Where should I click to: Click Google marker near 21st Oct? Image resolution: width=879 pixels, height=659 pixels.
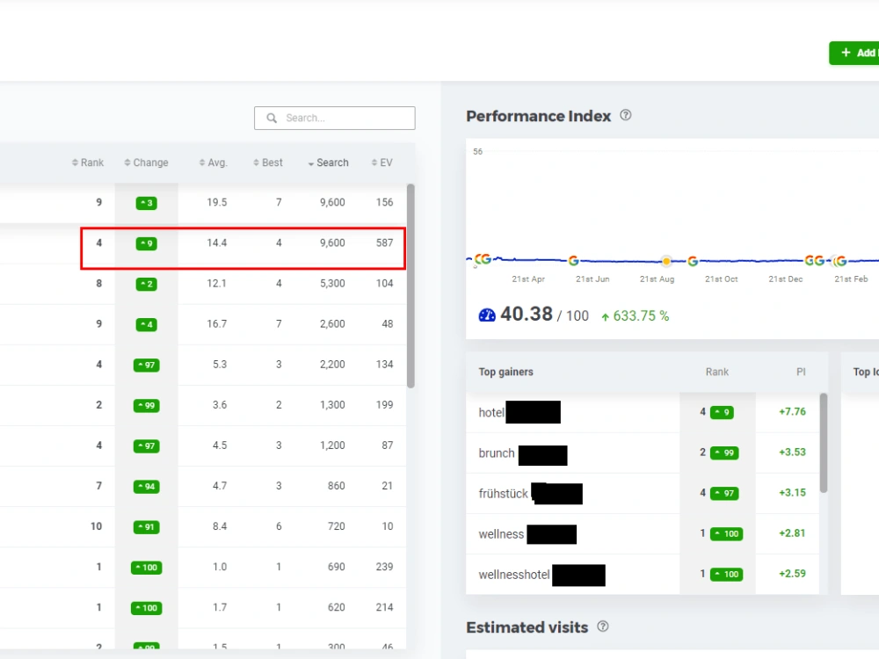(693, 261)
